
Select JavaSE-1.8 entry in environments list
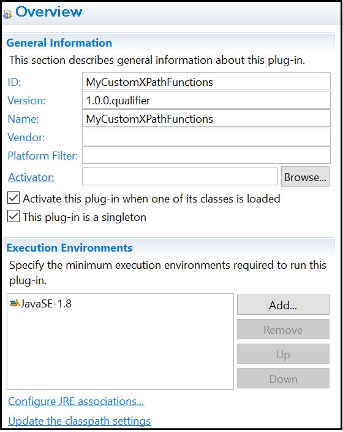(x=40, y=303)
